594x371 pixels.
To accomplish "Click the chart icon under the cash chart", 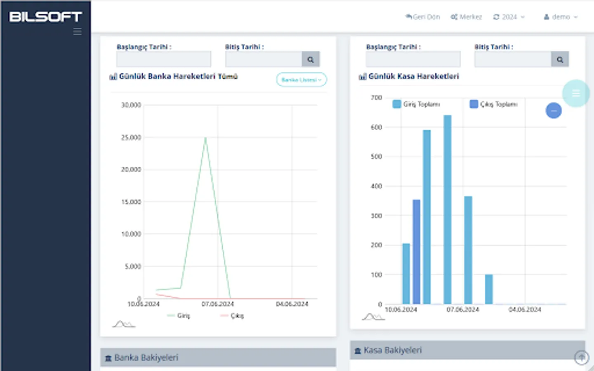I will pyautogui.click(x=373, y=317).
